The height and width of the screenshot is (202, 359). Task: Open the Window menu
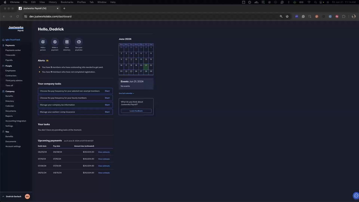(x=102, y=2)
